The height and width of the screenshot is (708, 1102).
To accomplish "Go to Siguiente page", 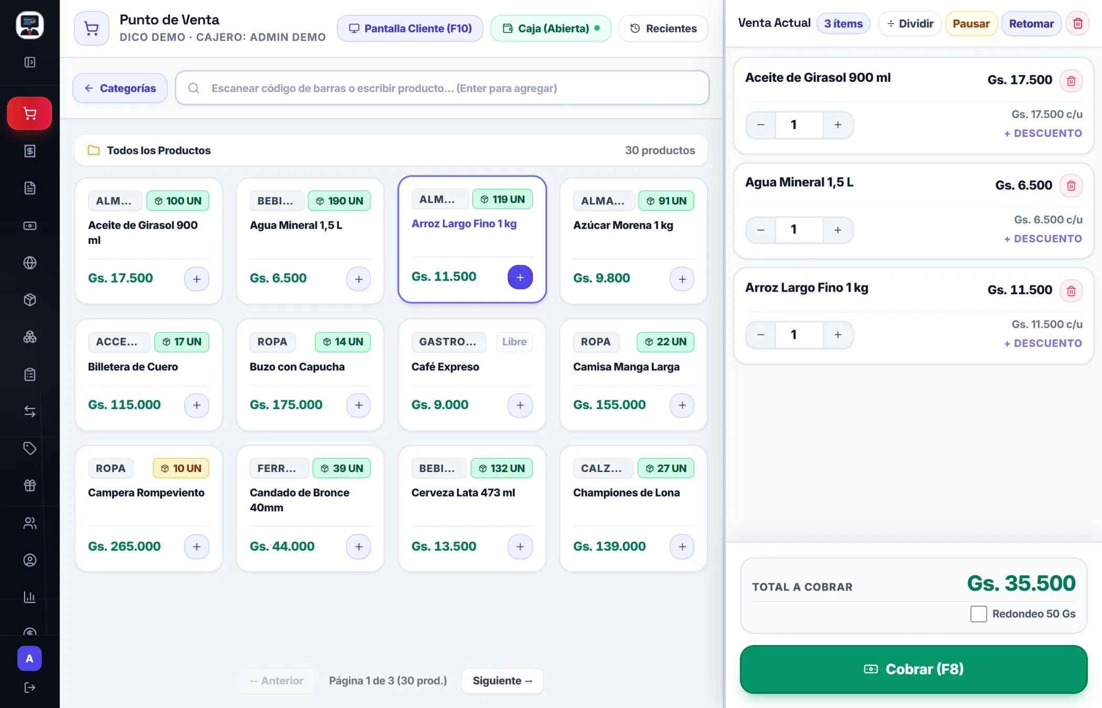I will [502, 681].
